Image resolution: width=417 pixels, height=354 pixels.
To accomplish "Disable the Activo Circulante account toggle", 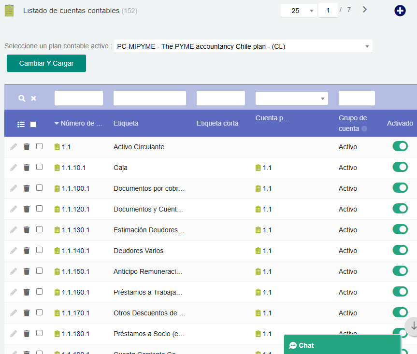I will 400,146.
